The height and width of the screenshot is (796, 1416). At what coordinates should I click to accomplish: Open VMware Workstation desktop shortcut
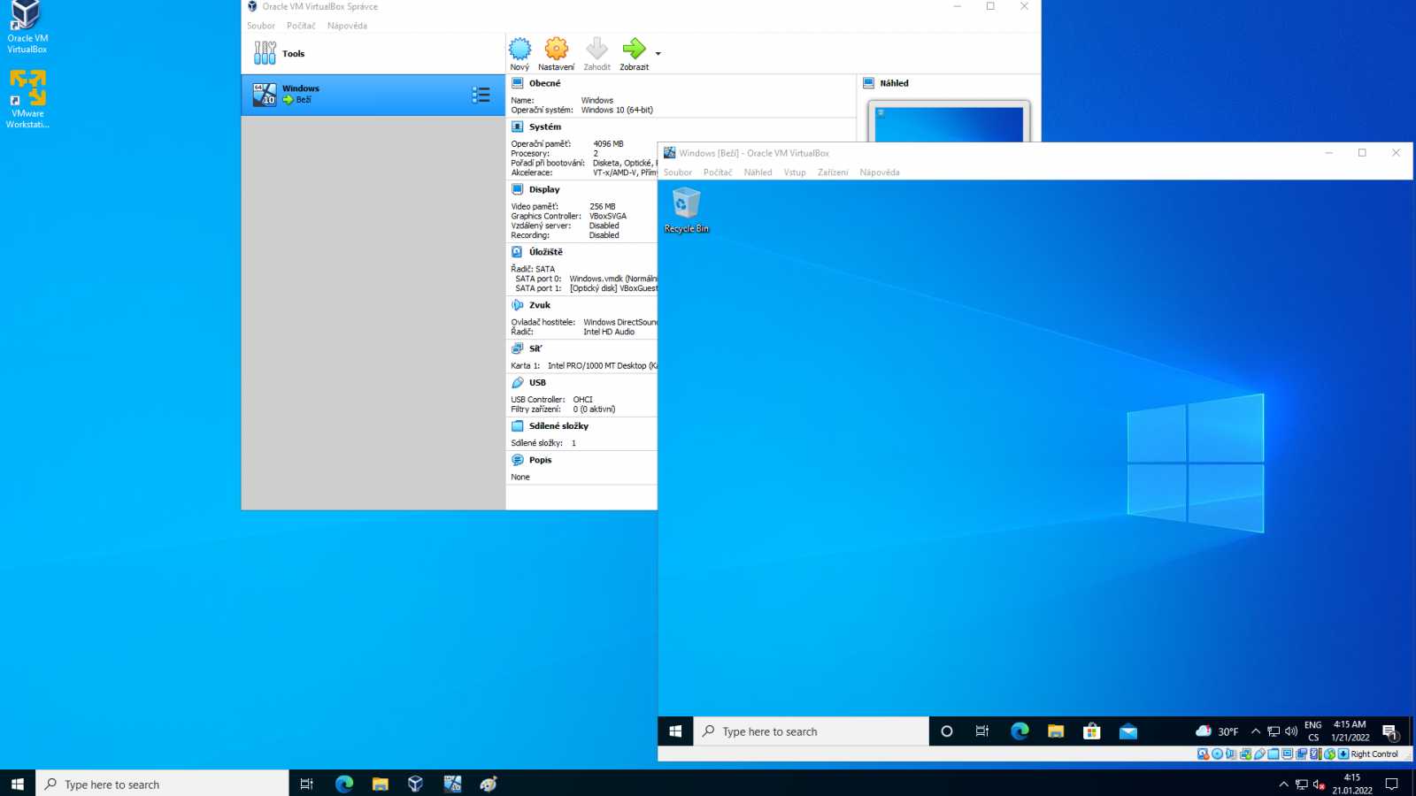27,99
